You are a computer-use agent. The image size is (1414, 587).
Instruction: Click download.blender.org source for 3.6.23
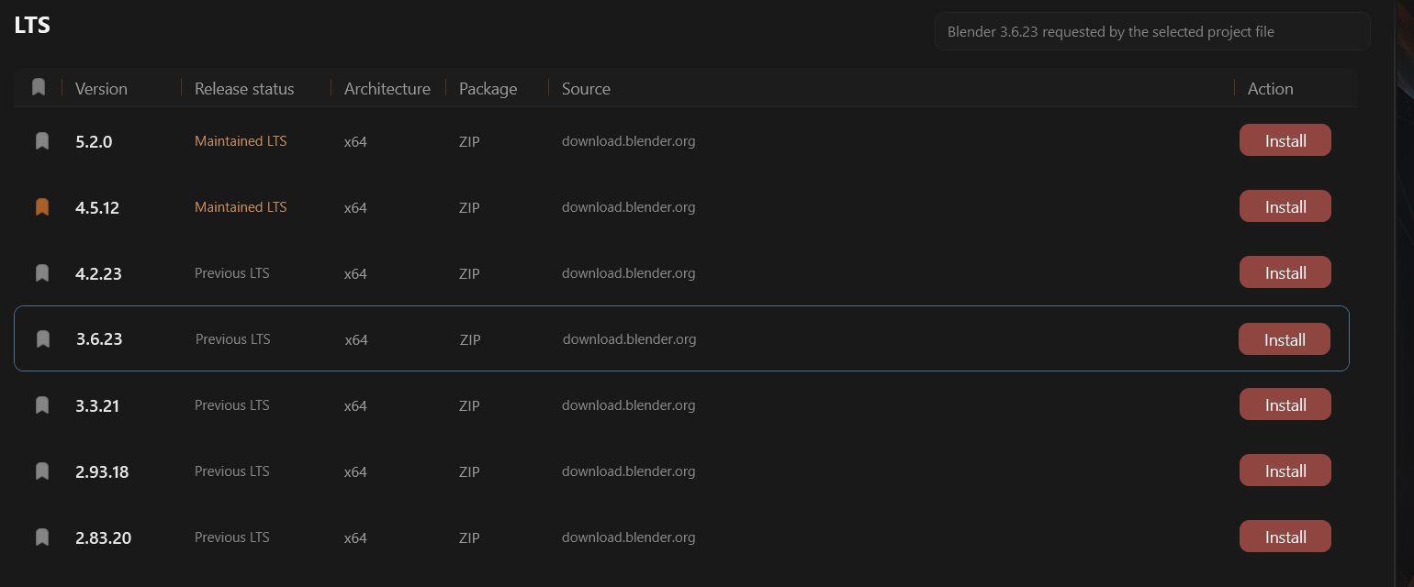click(x=630, y=339)
